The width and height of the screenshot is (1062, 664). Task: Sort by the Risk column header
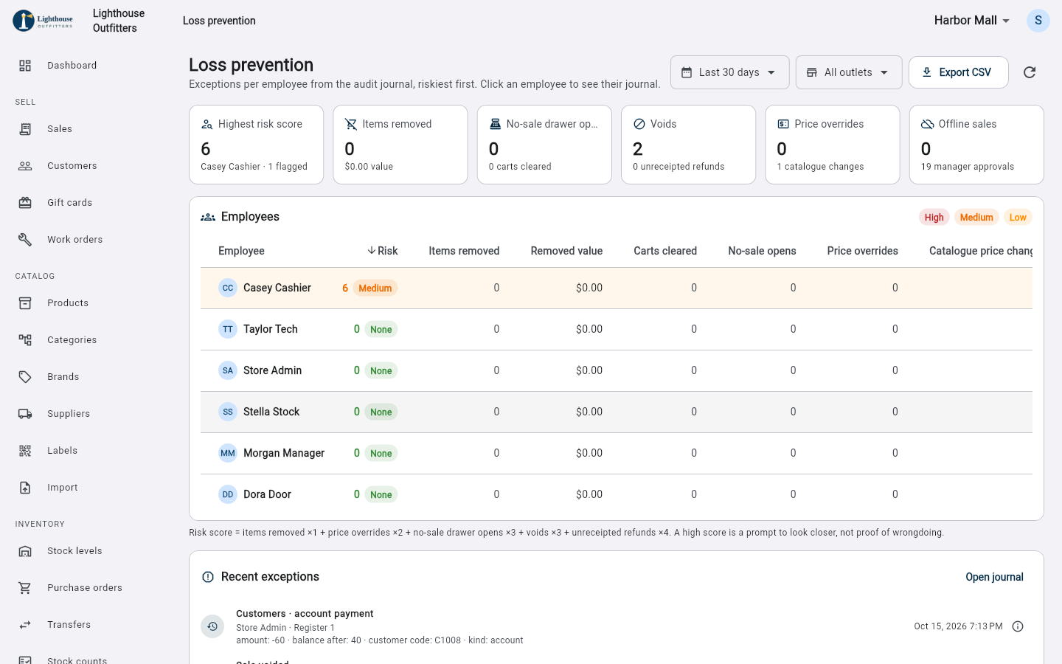tap(382, 251)
